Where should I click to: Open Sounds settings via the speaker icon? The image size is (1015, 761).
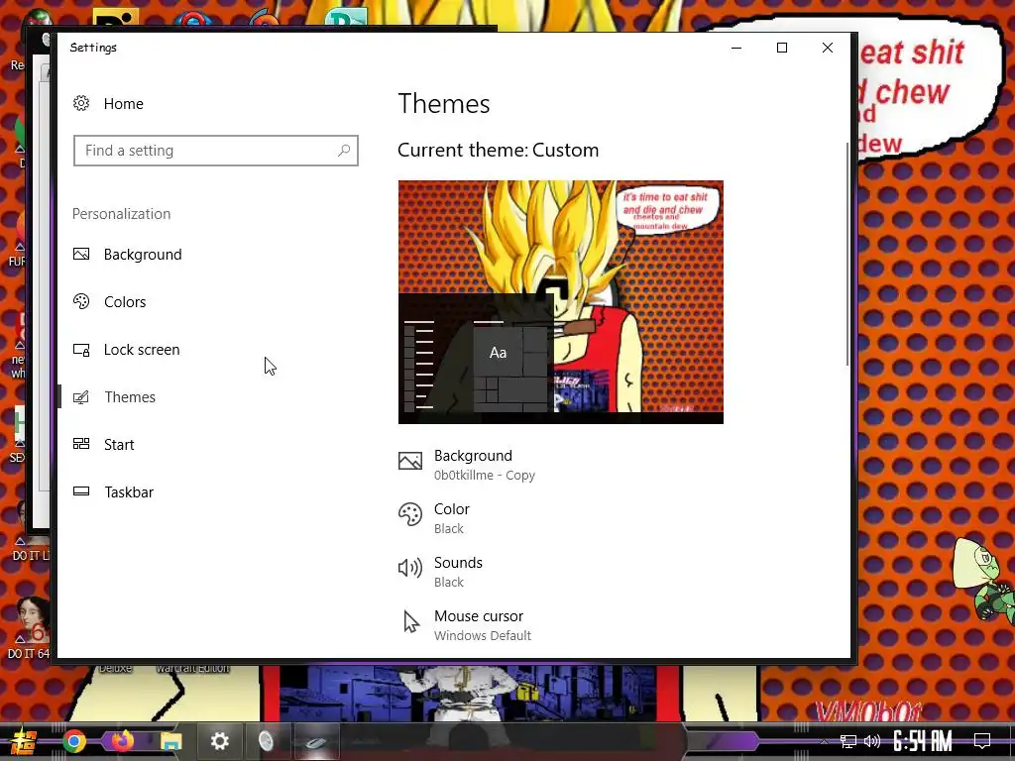click(x=410, y=568)
